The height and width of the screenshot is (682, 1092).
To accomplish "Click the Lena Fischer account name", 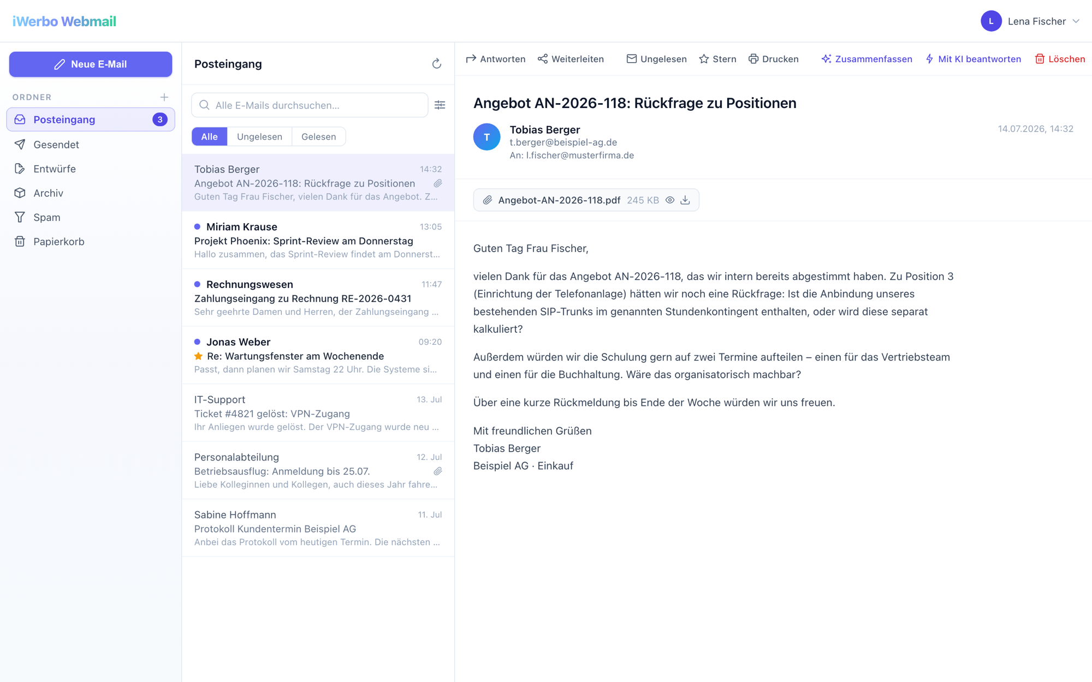I will 1036,21.
